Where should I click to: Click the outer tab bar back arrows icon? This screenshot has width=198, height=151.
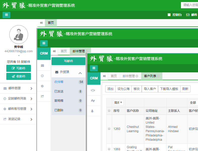(x=41, y=23)
